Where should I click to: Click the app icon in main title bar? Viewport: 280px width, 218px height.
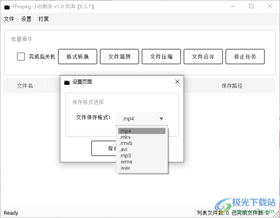pyautogui.click(x=7, y=7)
